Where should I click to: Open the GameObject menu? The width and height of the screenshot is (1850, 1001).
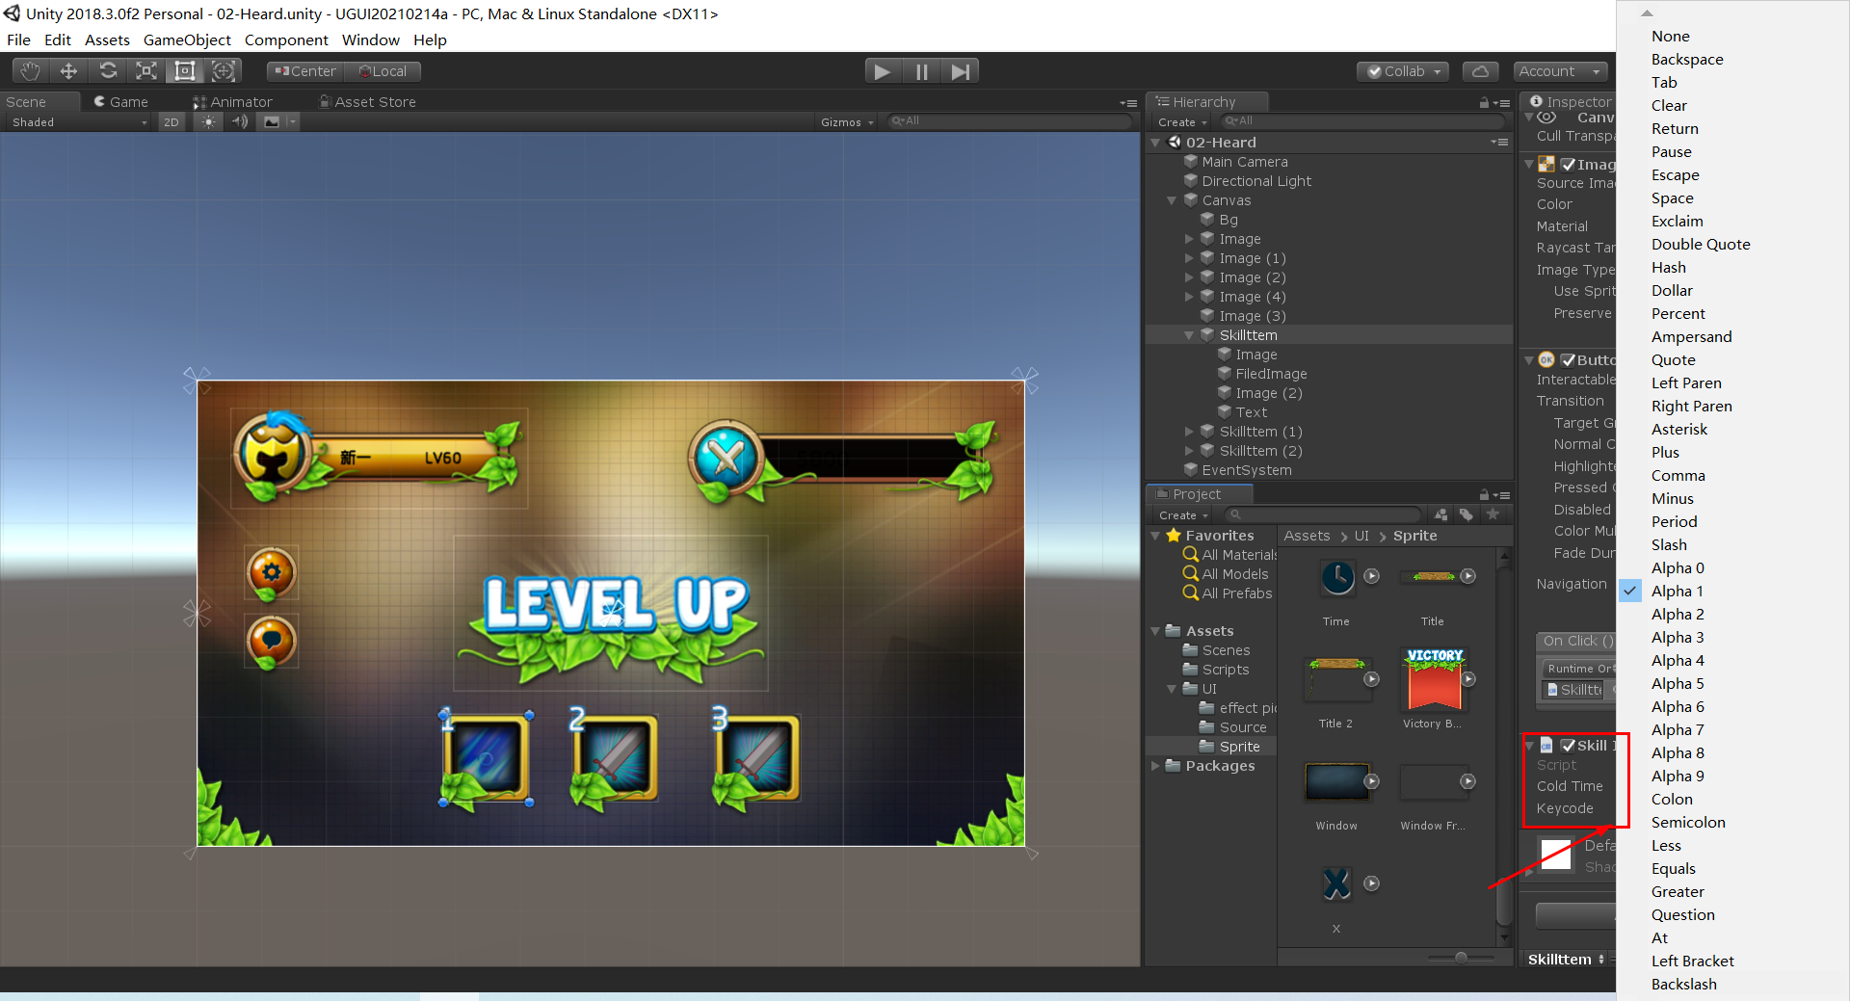187,40
